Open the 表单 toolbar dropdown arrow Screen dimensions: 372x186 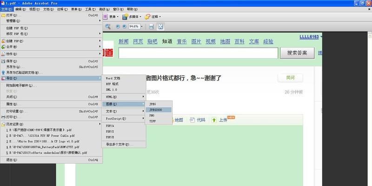pos(118,17)
